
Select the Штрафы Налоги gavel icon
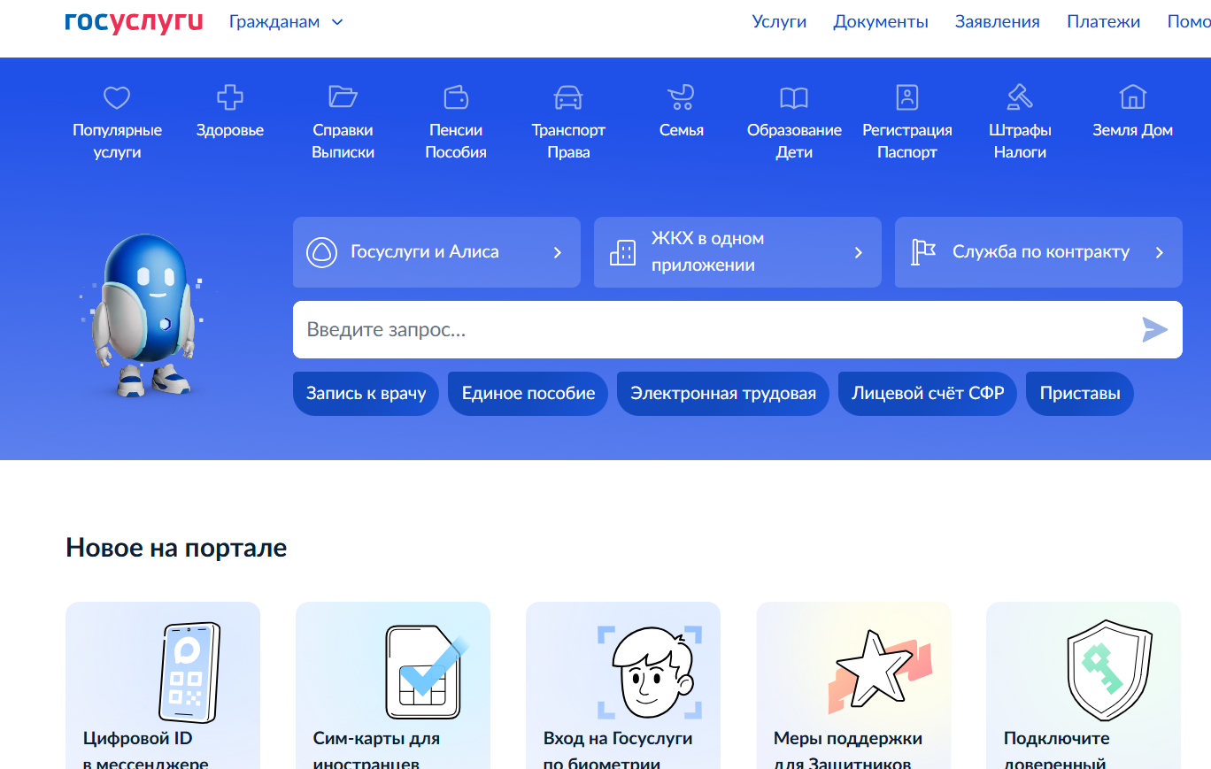pyautogui.click(x=1020, y=96)
